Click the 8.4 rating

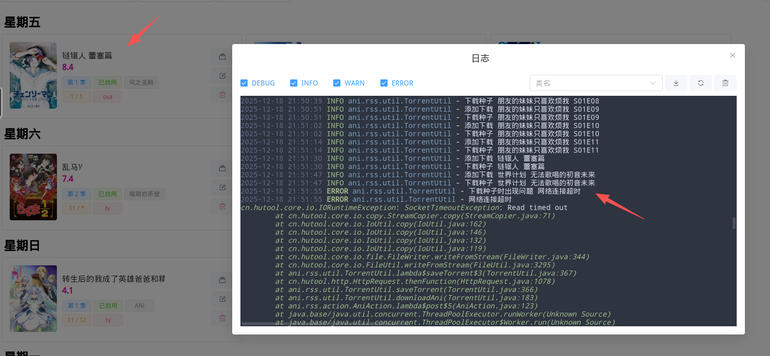coord(68,67)
